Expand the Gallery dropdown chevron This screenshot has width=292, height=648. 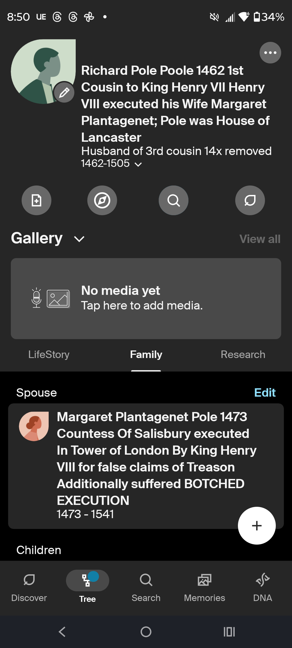click(79, 239)
